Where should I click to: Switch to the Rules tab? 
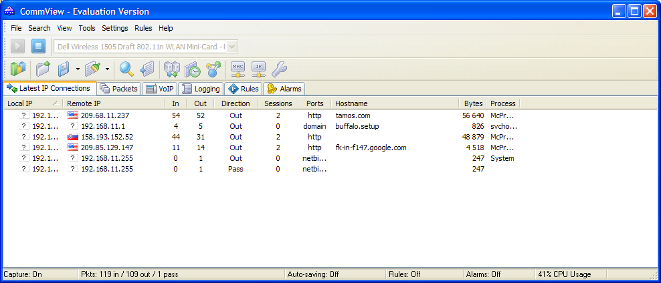click(x=244, y=89)
